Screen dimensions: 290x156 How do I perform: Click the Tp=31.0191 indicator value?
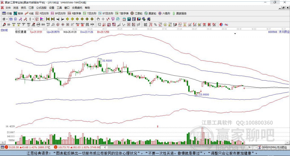click(x=36, y=32)
